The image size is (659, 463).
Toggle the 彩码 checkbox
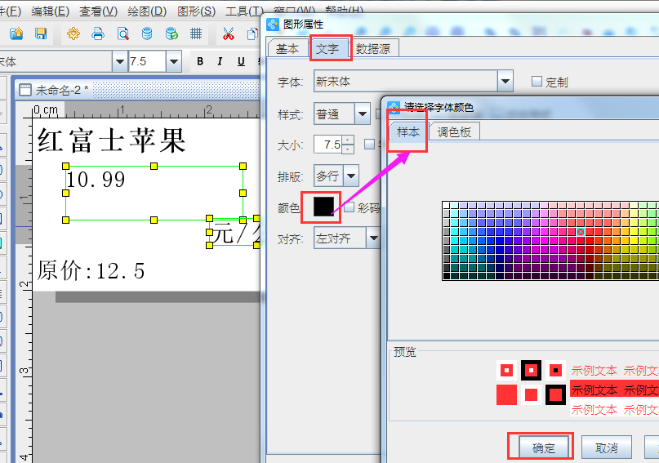(350, 207)
